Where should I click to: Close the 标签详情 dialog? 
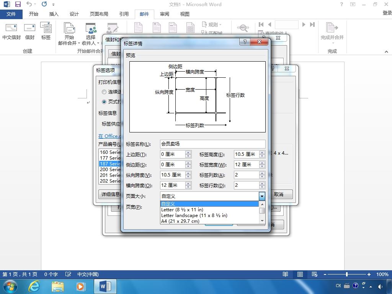(259, 42)
